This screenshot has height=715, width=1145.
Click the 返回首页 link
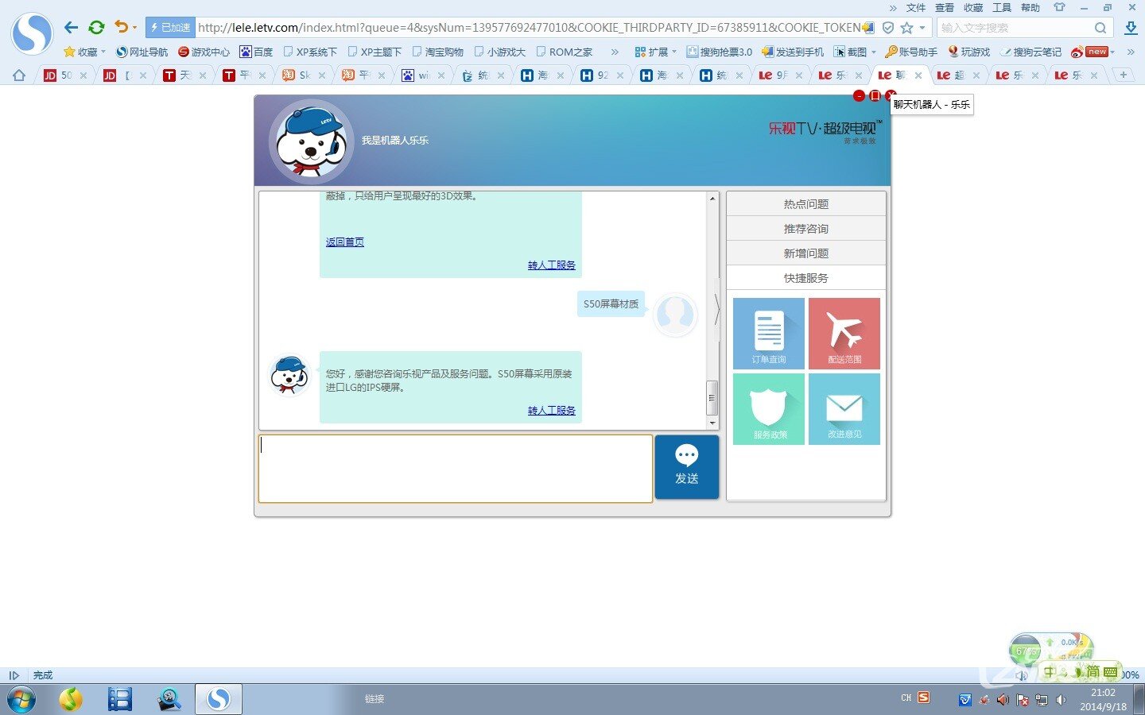(x=345, y=242)
